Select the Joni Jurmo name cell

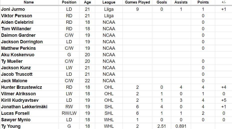click(13, 9)
